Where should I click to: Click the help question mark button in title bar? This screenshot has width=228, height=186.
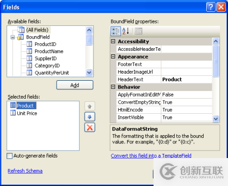[211, 7]
